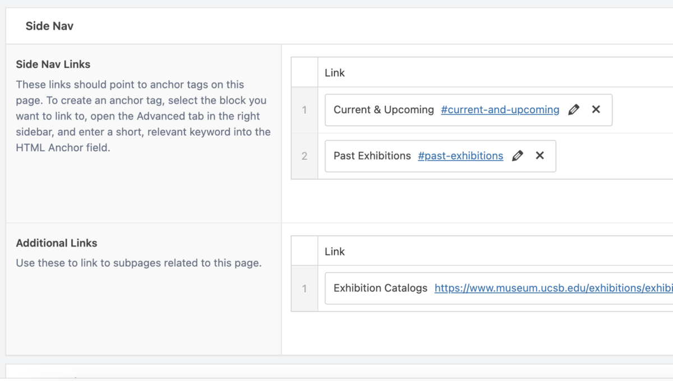This screenshot has height=381, width=673.
Task: Open the #past-exhibitions anchor link
Action: pos(460,156)
